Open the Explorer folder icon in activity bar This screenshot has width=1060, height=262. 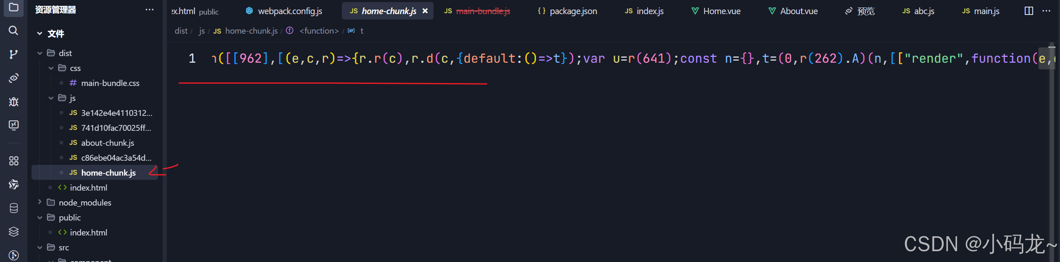coord(14,7)
